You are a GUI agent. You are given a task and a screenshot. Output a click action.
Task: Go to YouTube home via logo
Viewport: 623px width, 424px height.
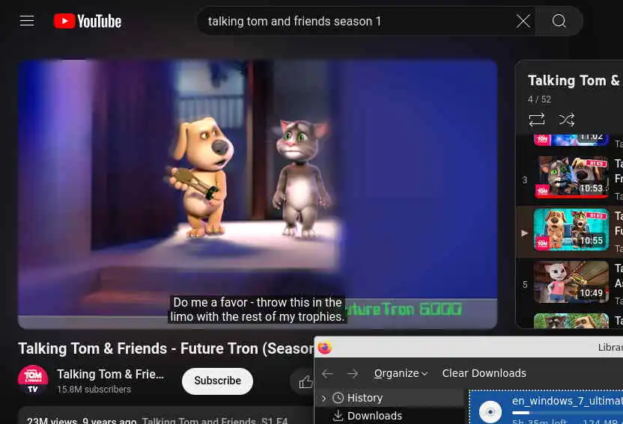(x=88, y=21)
